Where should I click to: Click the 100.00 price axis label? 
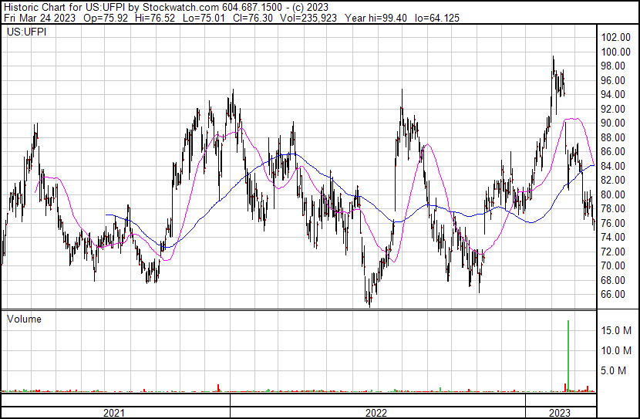coord(616,52)
